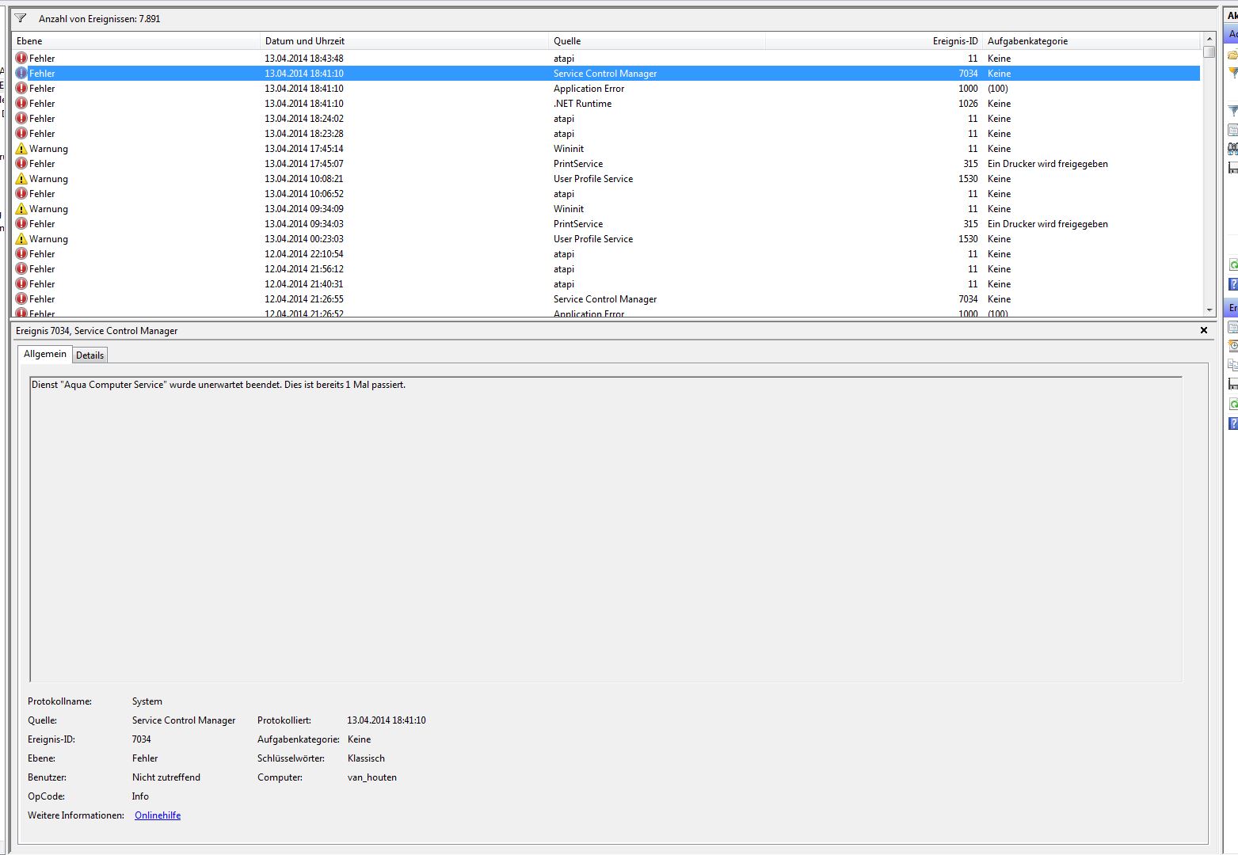Click event ID 1026 cell
This screenshot has height=855, width=1238.
click(968, 104)
